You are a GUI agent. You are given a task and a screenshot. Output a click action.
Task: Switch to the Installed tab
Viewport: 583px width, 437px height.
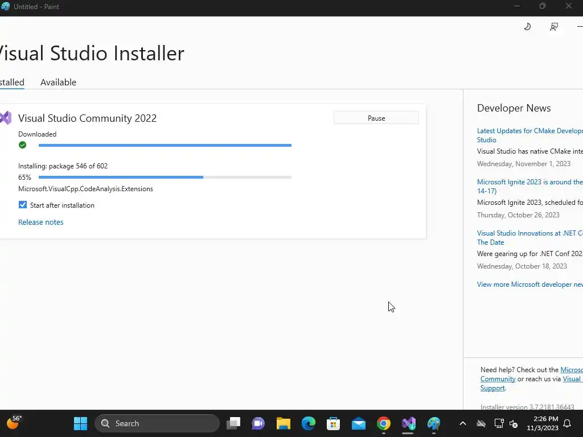(12, 82)
